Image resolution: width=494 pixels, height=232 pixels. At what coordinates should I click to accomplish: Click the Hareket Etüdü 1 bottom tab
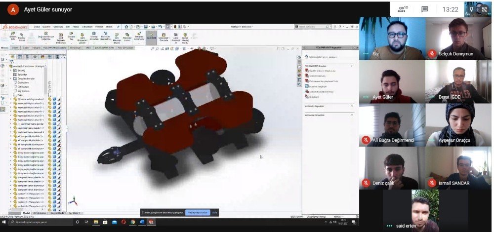pos(57,213)
